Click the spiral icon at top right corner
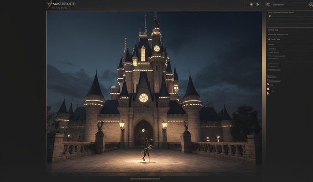Screen dimensions: 313x182 311,5
